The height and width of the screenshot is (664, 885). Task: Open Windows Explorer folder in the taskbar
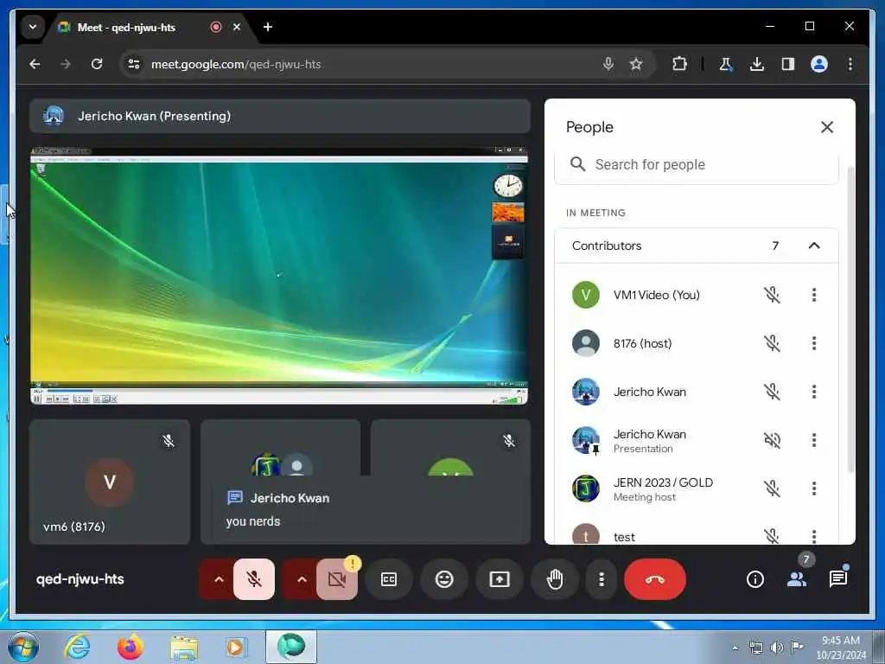point(184,647)
